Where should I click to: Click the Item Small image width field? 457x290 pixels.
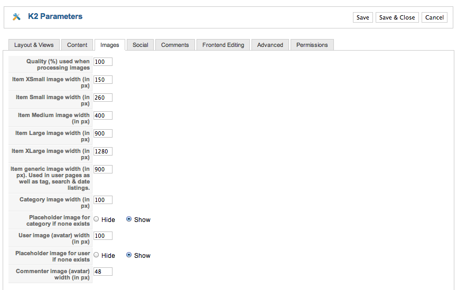[x=103, y=98]
